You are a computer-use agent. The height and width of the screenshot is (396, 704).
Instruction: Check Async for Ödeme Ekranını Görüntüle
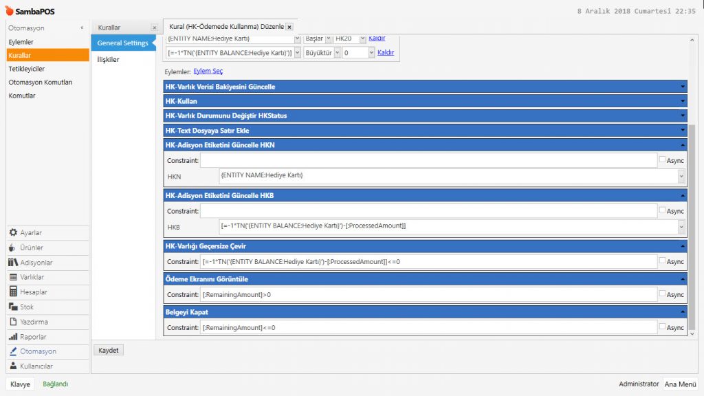(662, 294)
